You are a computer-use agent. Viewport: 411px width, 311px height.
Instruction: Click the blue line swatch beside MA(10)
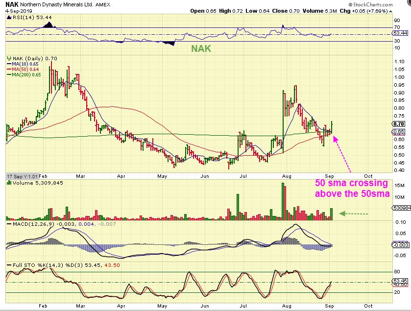click(9, 64)
